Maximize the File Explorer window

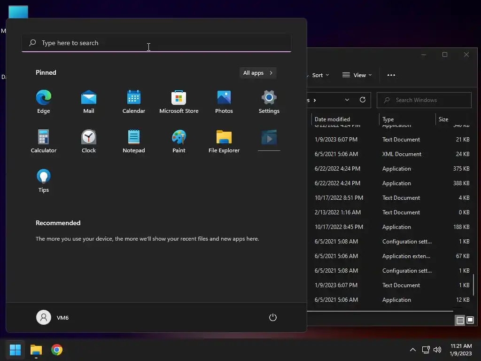pos(445,55)
